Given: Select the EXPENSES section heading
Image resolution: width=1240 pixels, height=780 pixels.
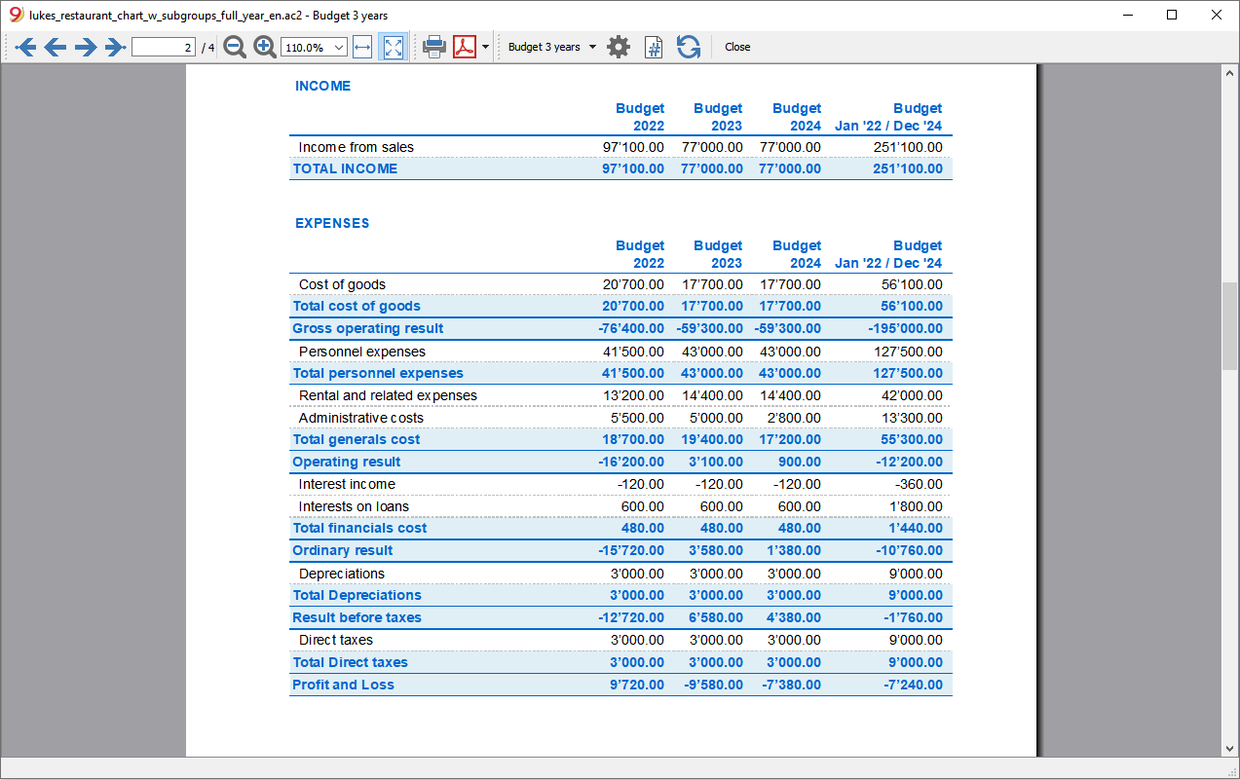Looking at the screenshot, I should 332,223.
